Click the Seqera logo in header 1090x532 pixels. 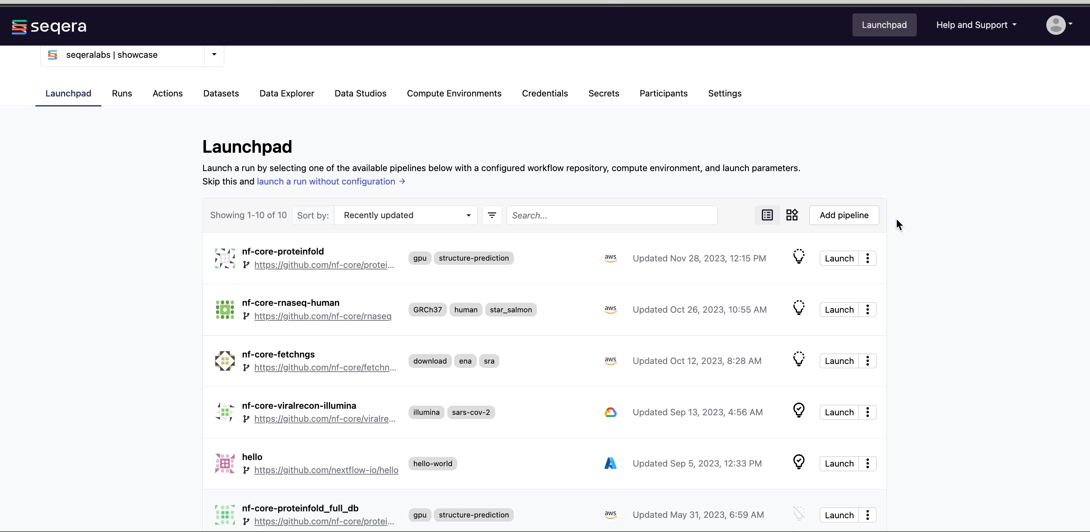tap(49, 26)
